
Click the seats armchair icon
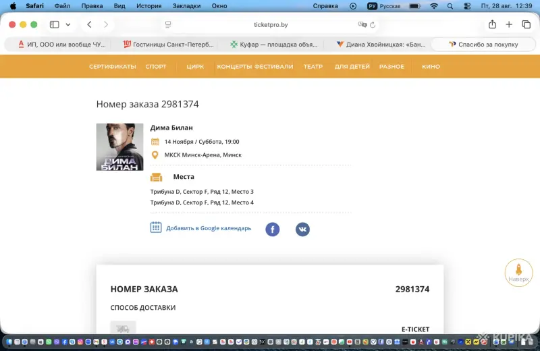tap(156, 177)
